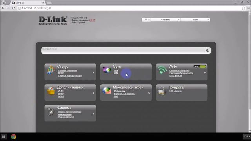Click the browser forward arrow
Screen dimensions: 251x141
[8, 8]
